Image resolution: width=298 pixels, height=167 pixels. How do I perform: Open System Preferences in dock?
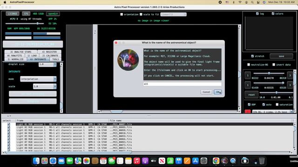pos(204,161)
